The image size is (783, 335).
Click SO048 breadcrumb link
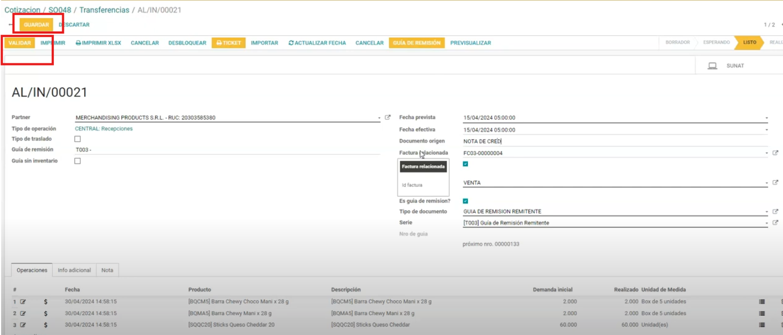[59, 10]
